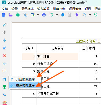Move task up with gray up arrow
The image size is (101, 105).
(5, 32)
